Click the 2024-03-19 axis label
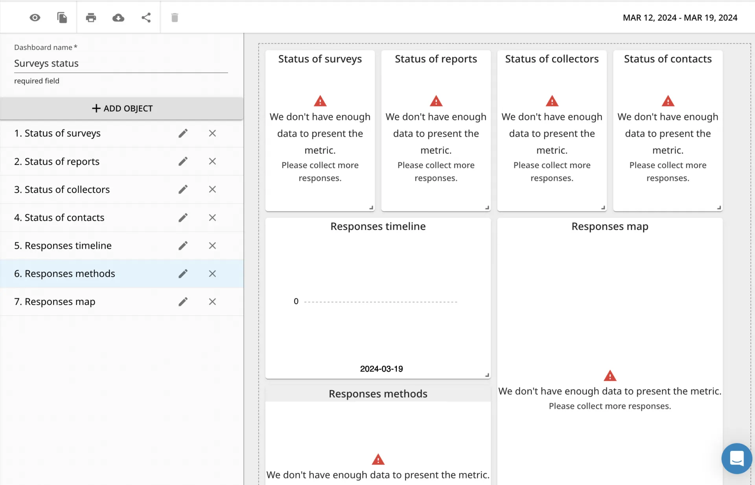The image size is (755, 485). pyautogui.click(x=381, y=369)
